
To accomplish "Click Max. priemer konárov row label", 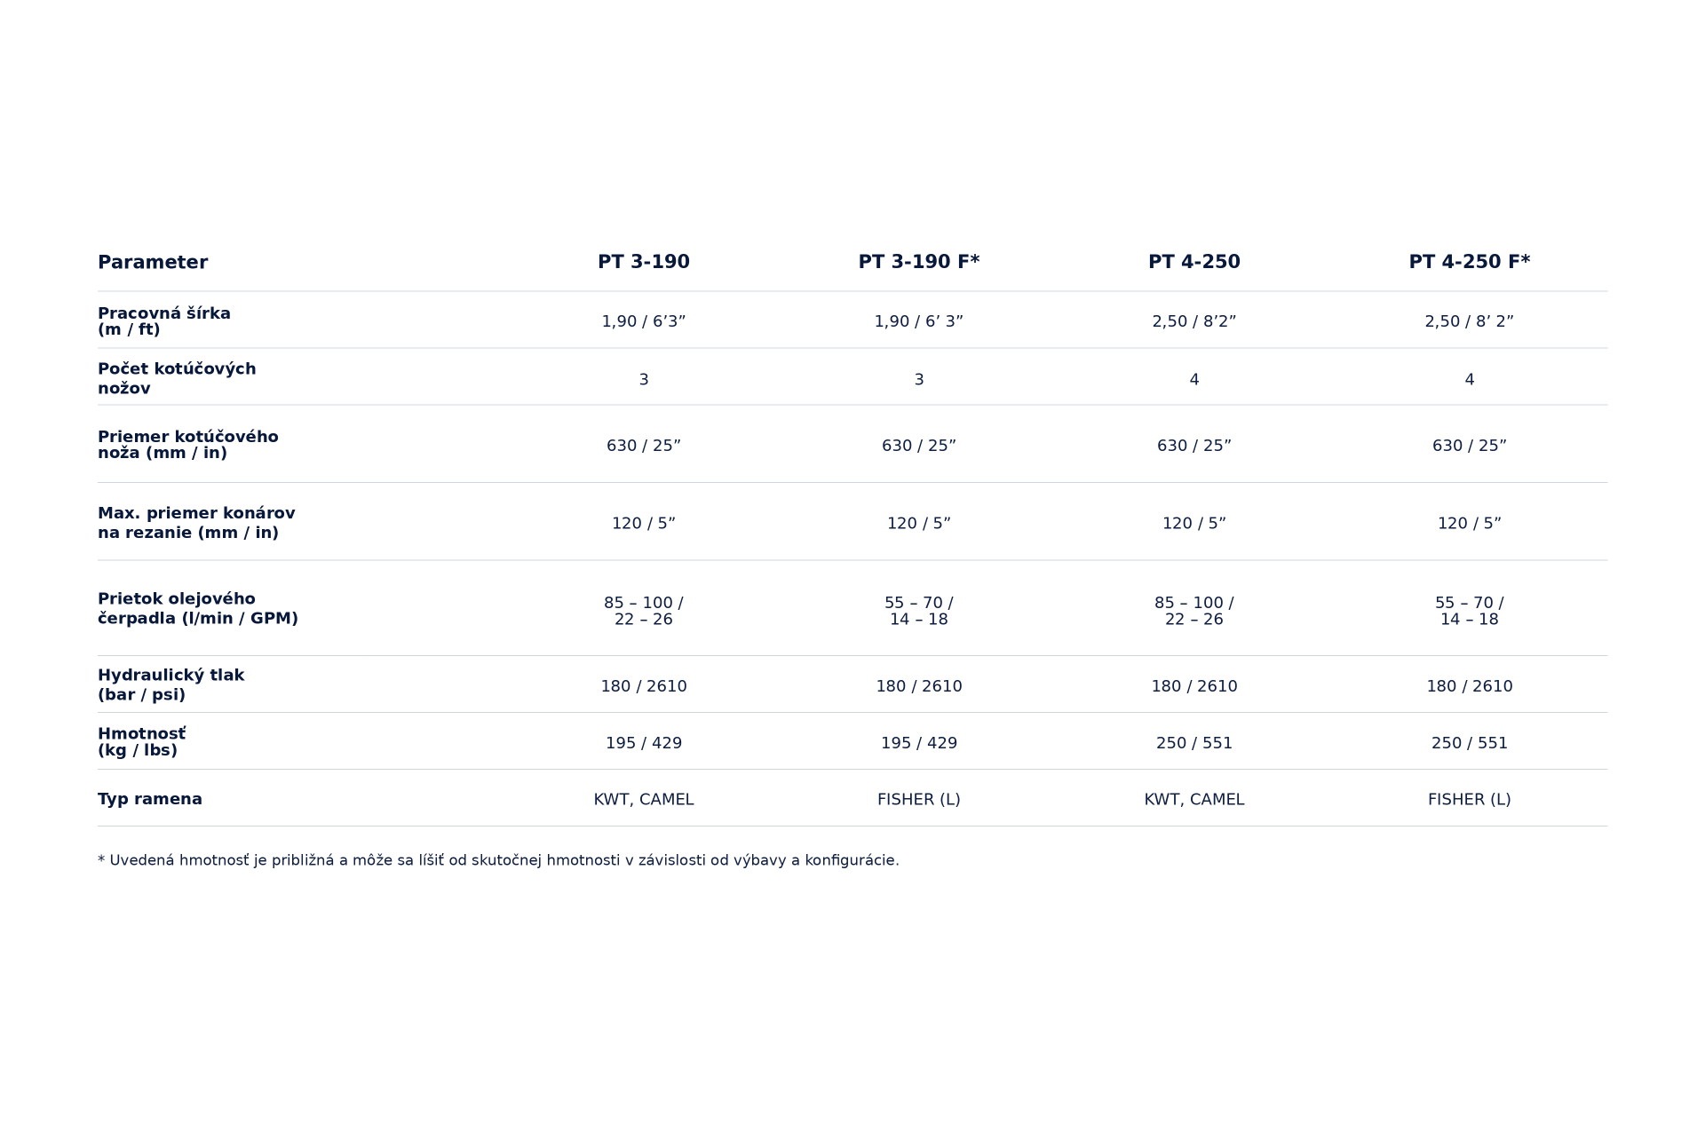I will click(x=196, y=523).
